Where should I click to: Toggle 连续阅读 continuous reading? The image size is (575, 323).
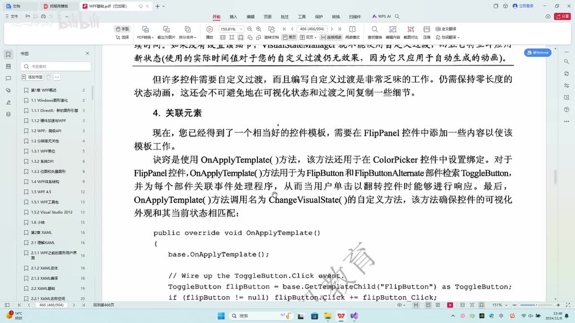331,37
